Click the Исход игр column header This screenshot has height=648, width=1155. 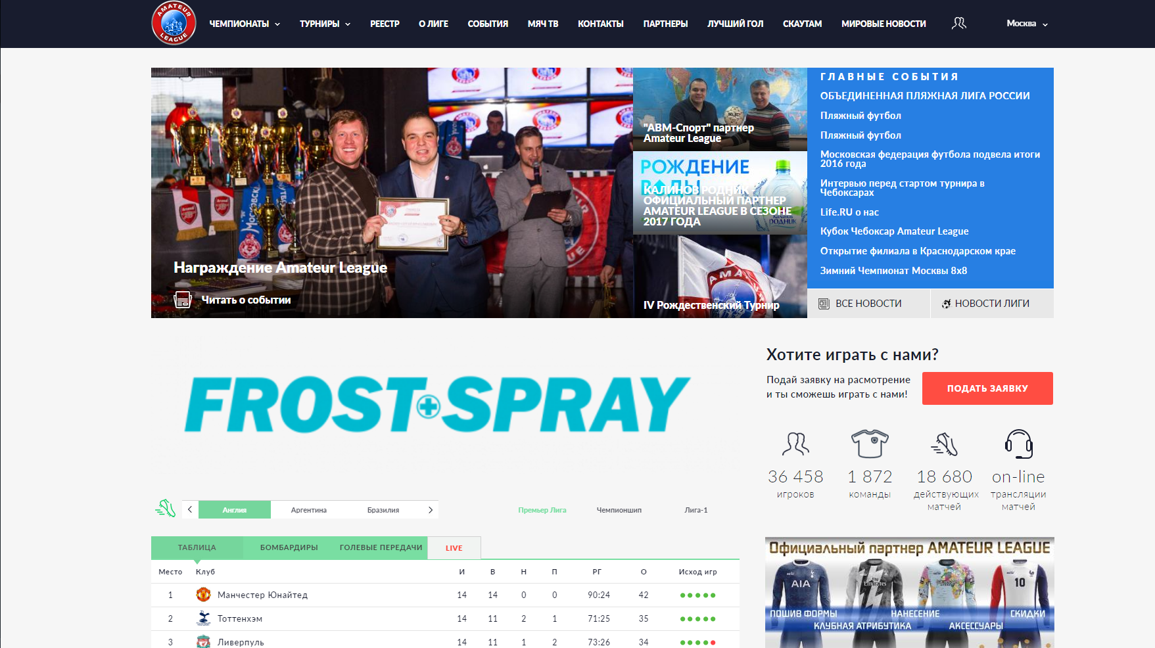[x=697, y=572]
